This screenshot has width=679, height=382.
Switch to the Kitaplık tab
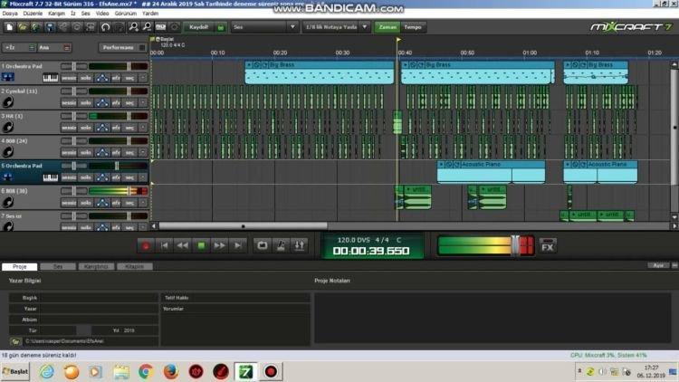coord(134,266)
